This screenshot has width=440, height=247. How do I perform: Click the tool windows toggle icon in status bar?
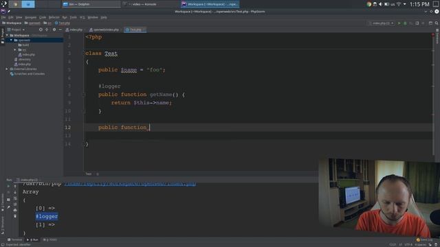[2, 245]
